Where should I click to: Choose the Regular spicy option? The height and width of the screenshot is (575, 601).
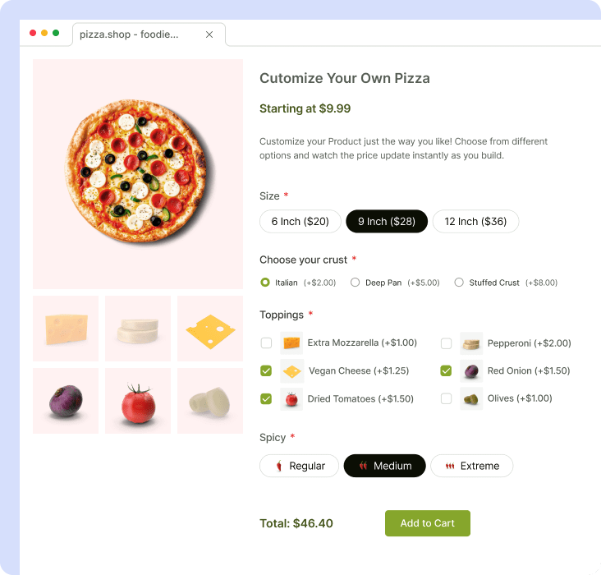point(299,466)
